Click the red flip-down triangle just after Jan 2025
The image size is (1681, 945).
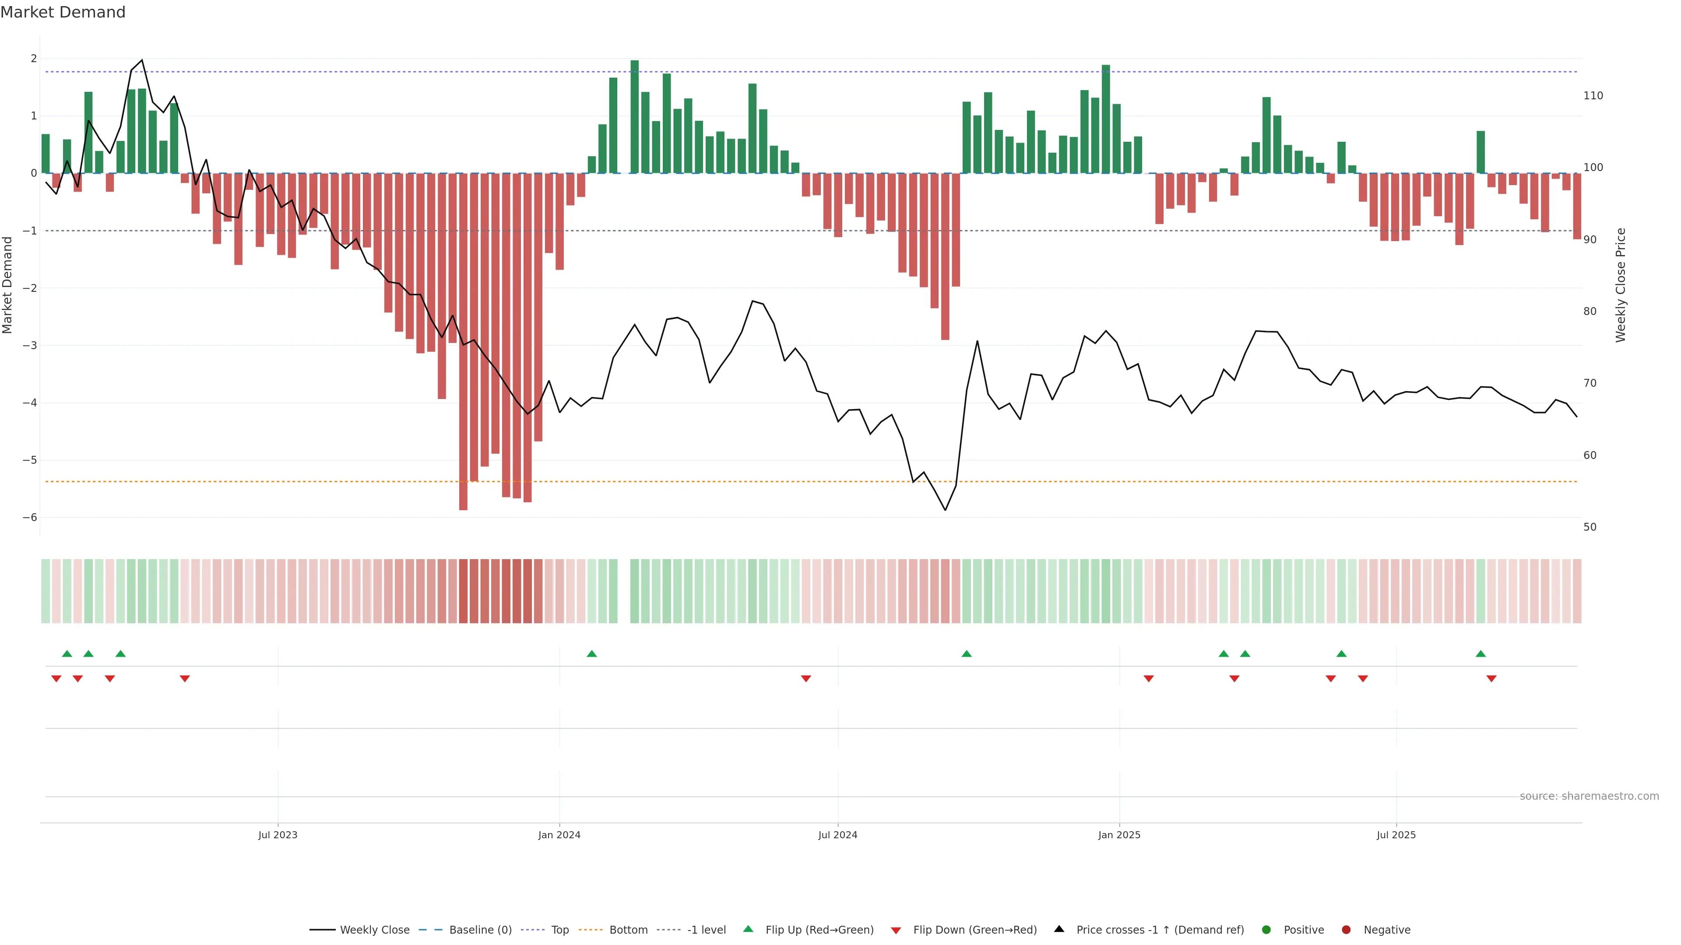(1149, 679)
